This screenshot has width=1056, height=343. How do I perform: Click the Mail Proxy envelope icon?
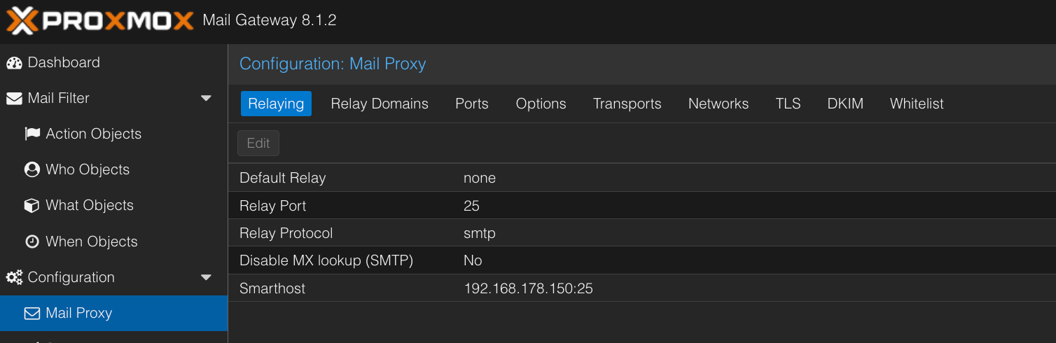[32, 313]
